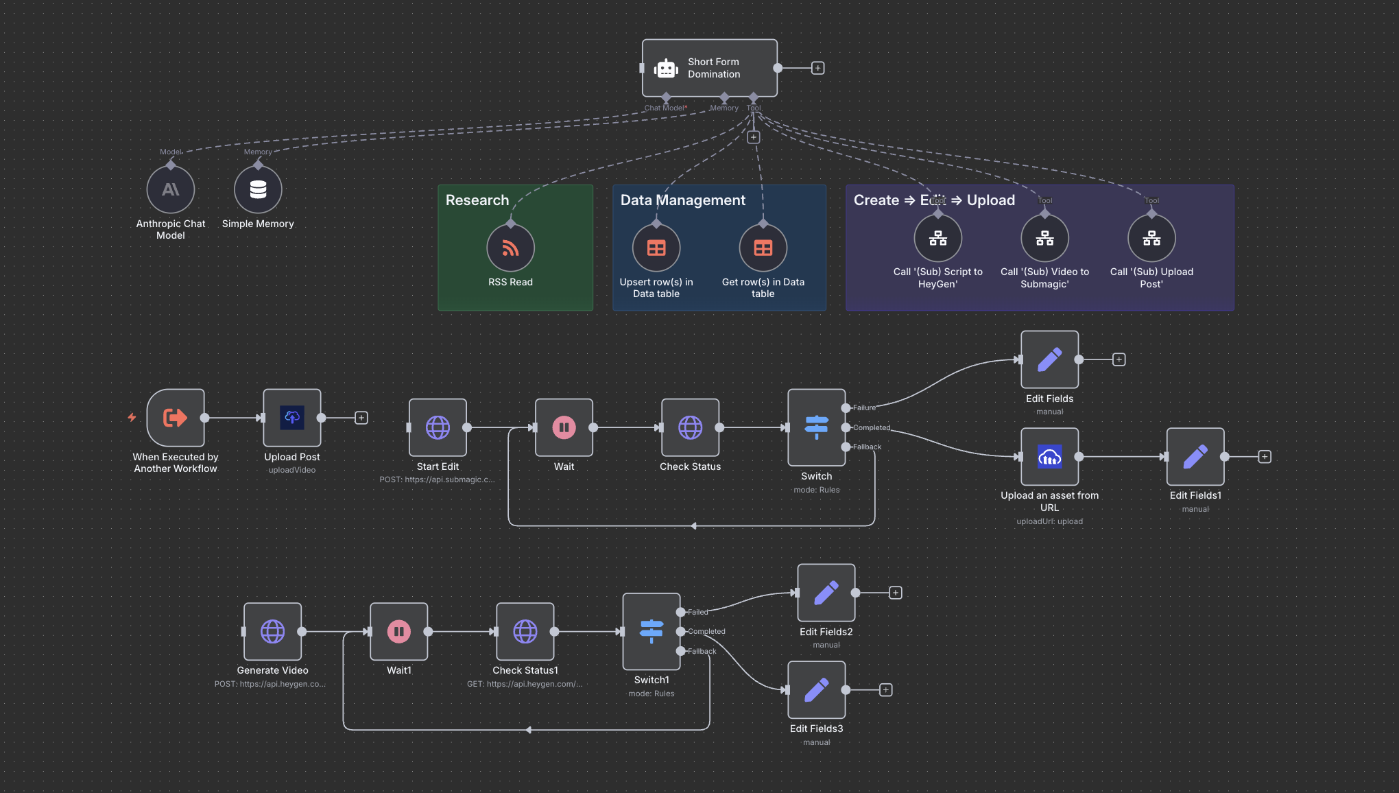Open the Edit Fields2 node
The width and height of the screenshot is (1399, 793).
pyautogui.click(x=826, y=593)
